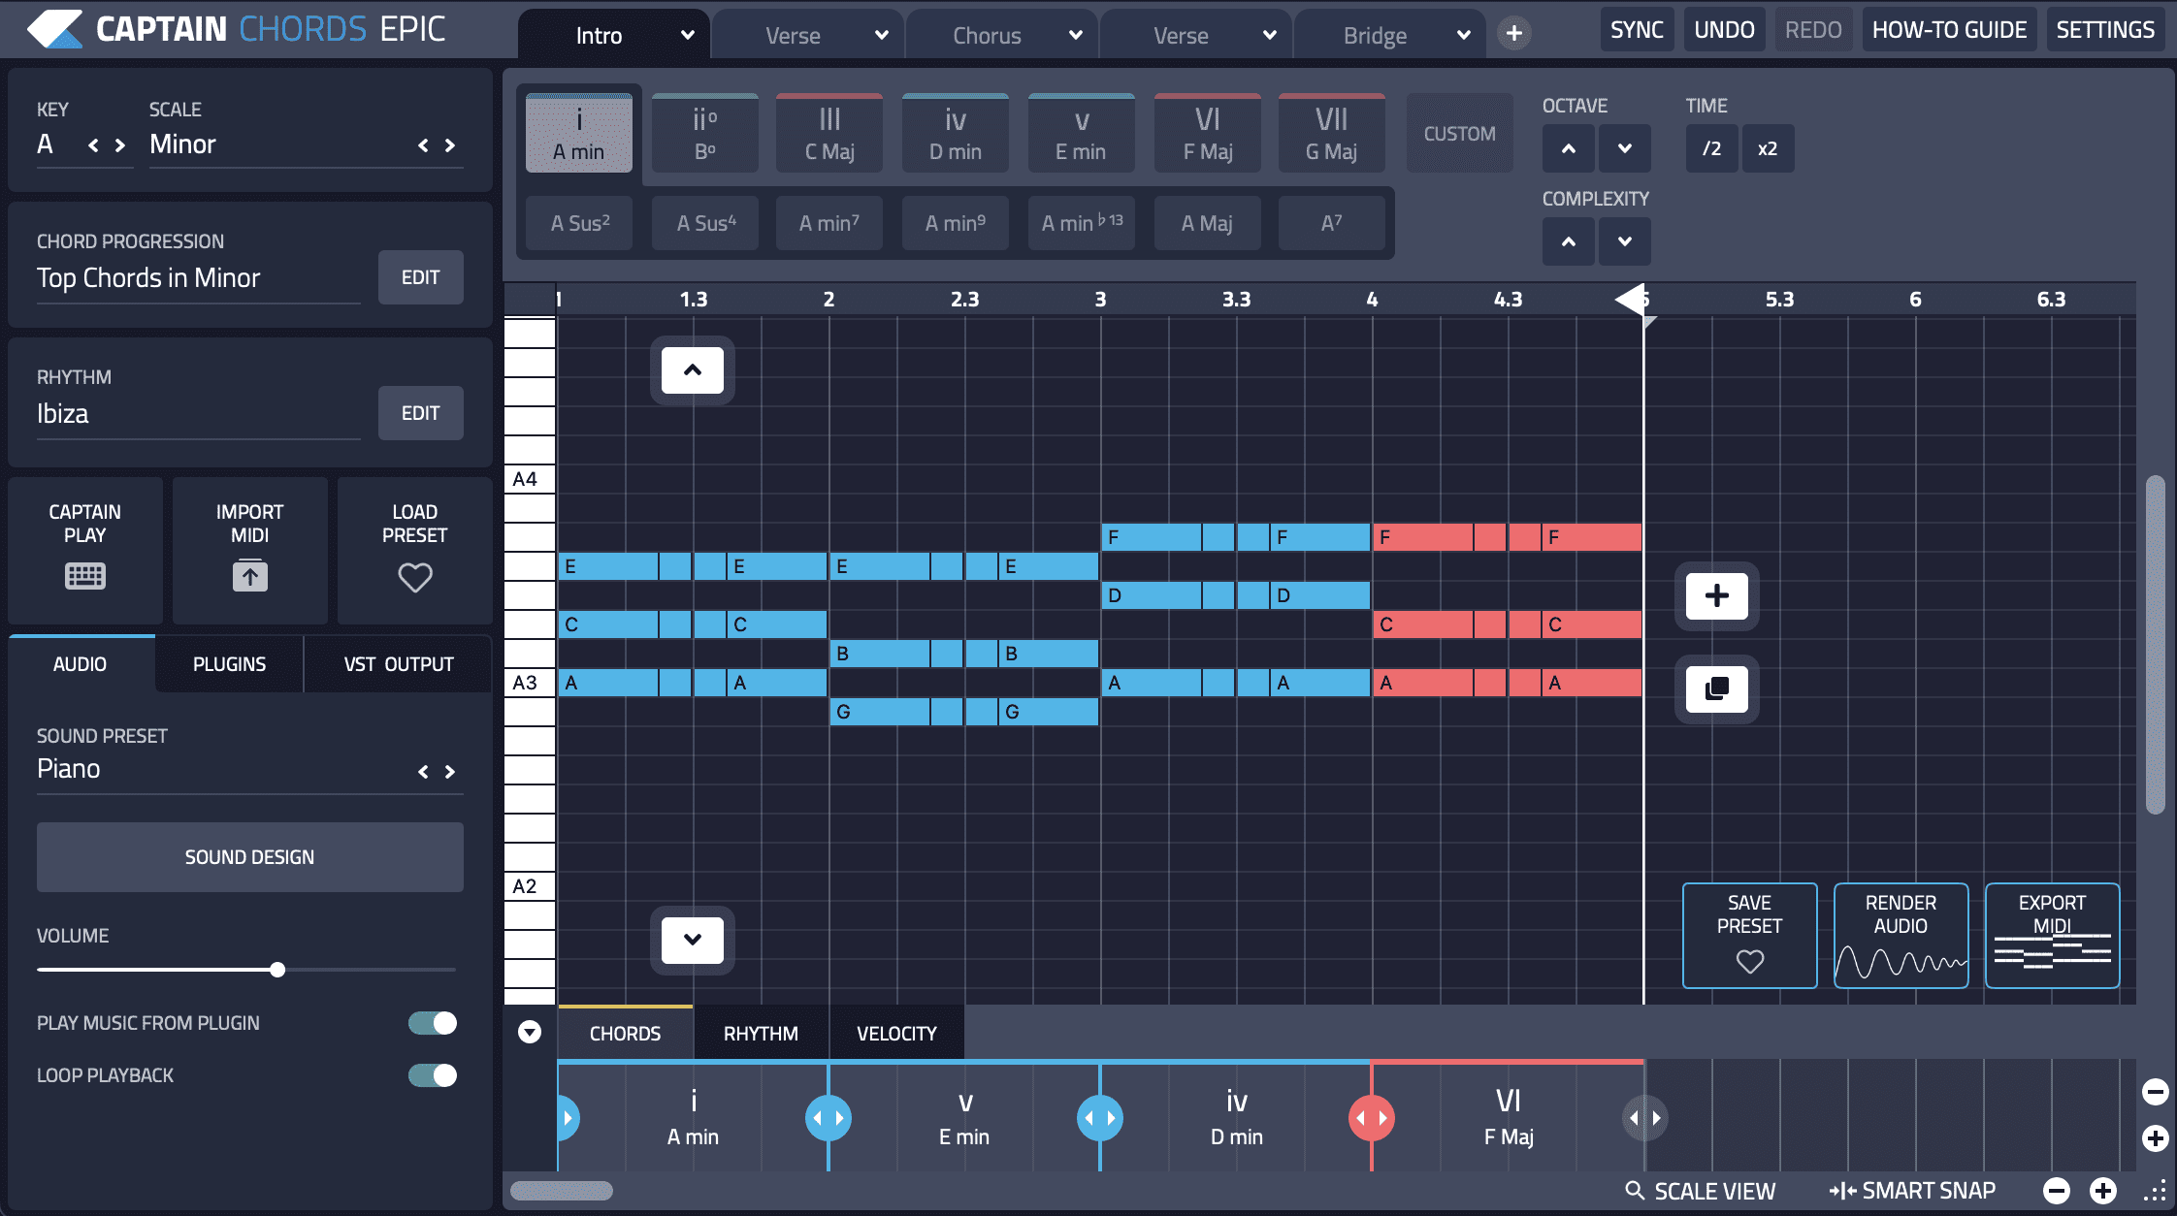2177x1216 pixels.
Task: Click the Scale View magnifier icon
Action: (1635, 1191)
